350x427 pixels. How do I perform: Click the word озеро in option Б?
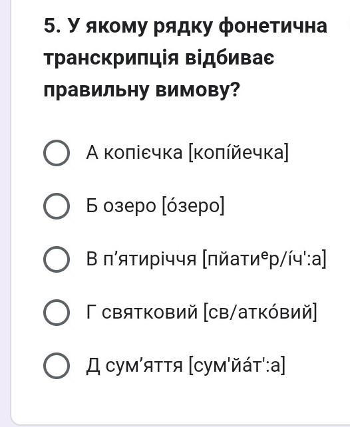(130, 206)
